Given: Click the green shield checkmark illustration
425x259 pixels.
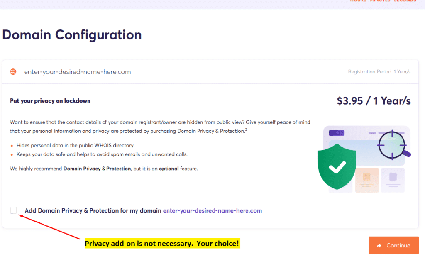Looking at the screenshot, I should coord(337,166).
